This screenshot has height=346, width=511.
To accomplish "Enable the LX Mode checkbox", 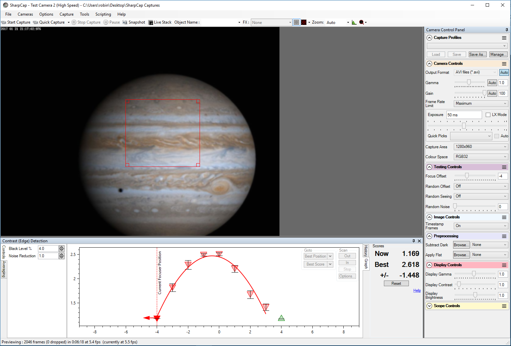I will [x=488, y=115].
